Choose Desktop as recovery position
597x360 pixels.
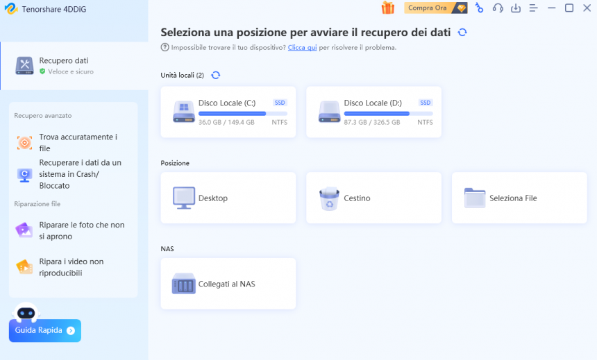[228, 198]
